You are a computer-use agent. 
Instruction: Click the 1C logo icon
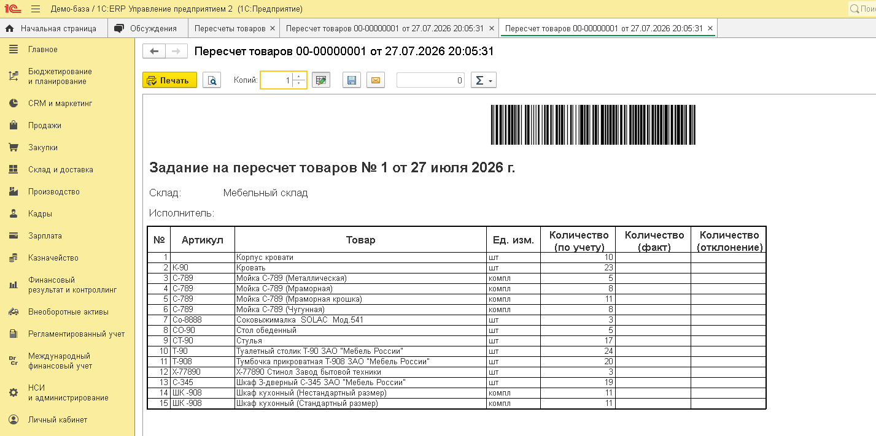pos(12,9)
